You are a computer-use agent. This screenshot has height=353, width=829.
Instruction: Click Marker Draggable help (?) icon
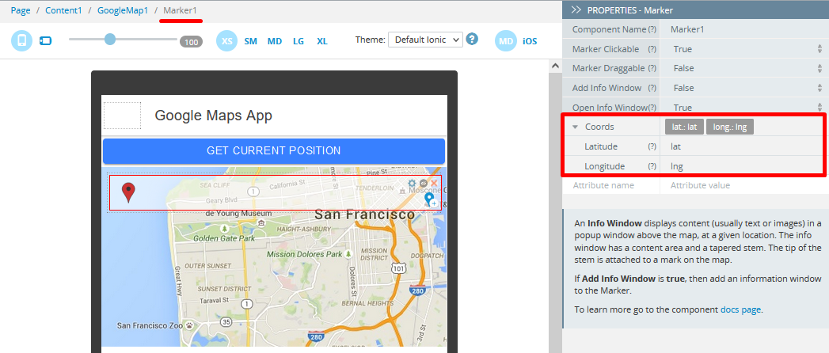click(652, 68)
